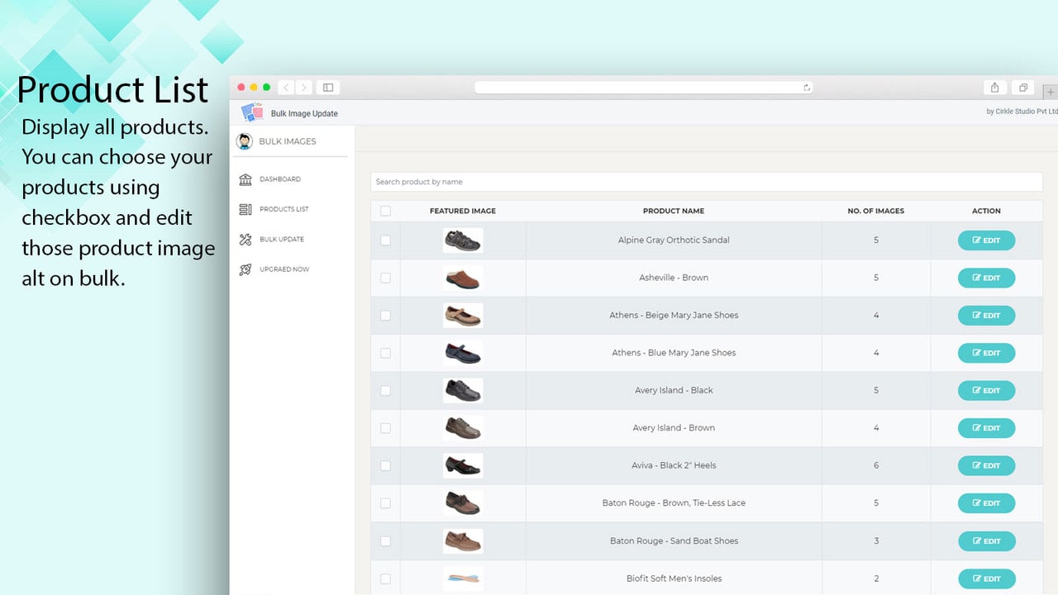The image size is (1058, 595).
Task: Click the browser share icon
Action: tap(995, 87)
